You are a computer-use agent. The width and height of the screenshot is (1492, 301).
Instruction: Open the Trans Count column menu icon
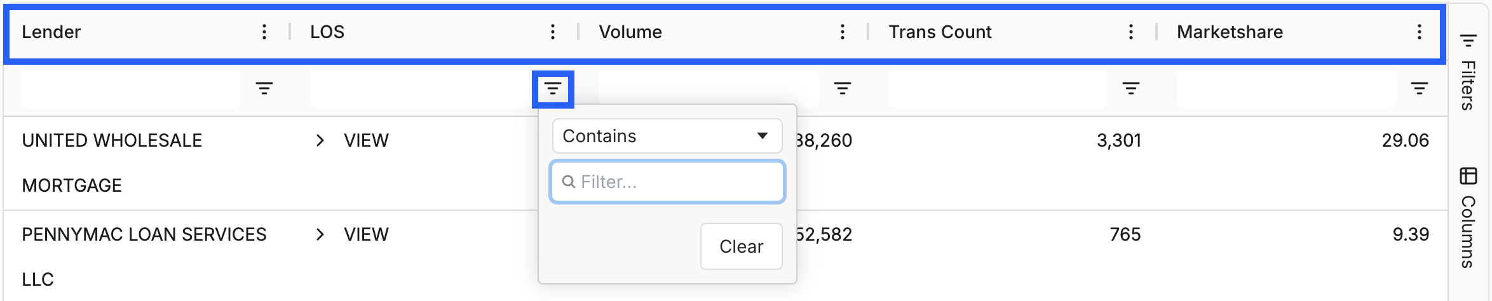coord(1131,32)
